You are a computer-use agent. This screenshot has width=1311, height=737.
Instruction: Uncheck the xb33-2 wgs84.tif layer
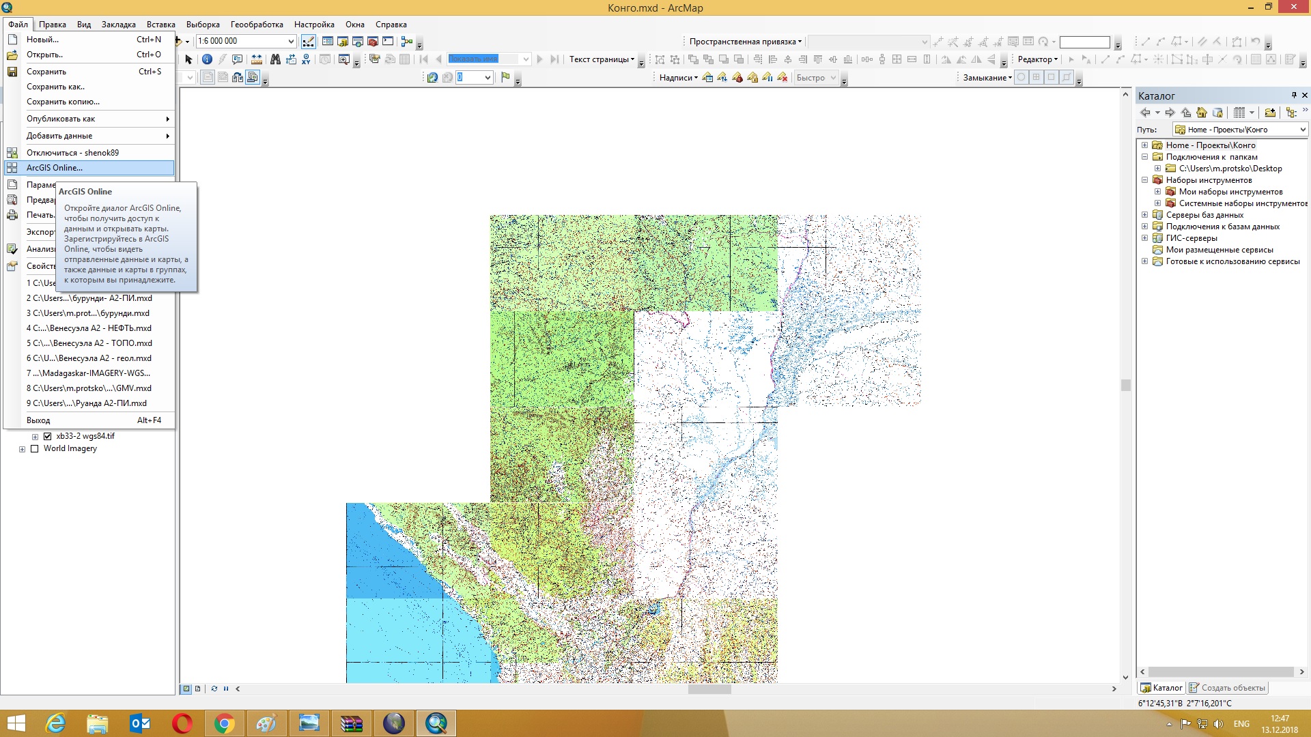coord(48,436)
